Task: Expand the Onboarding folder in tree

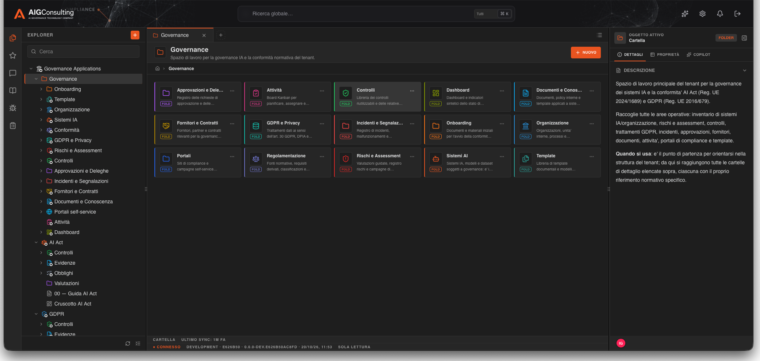Action: tap(41, 89)
